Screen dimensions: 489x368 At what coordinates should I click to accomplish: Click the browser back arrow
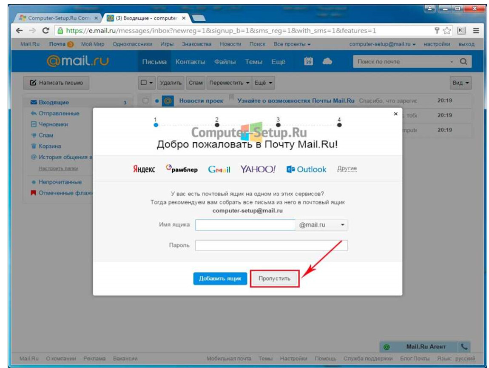coord(19,31)
